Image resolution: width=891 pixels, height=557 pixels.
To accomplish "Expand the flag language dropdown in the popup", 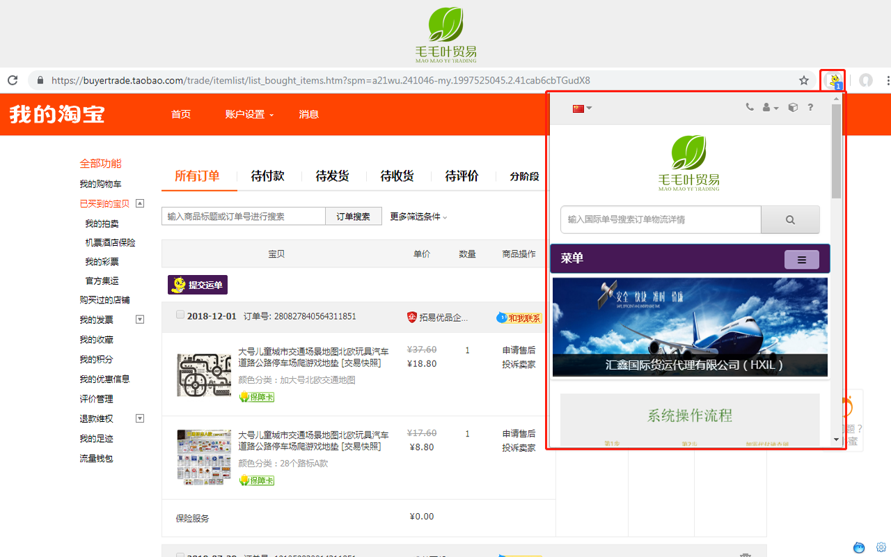I will pos(581,108).
